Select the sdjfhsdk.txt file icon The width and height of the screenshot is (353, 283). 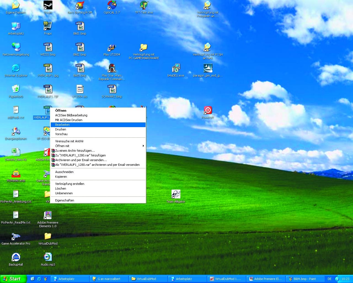[x=16, y=110]
